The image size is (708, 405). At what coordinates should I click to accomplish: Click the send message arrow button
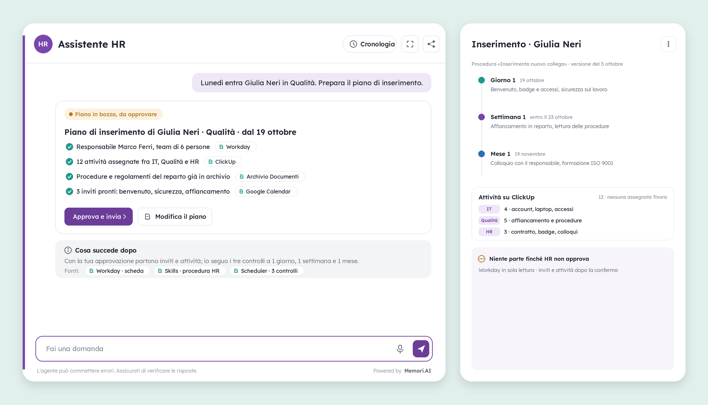click(421, 349)
